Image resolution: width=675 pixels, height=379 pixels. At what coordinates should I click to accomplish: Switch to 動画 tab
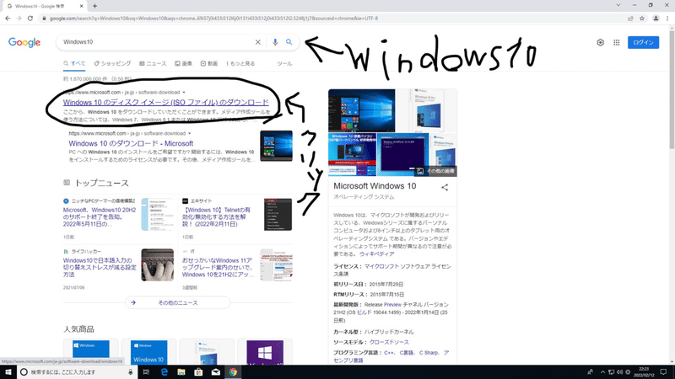[x=208, y=64]
